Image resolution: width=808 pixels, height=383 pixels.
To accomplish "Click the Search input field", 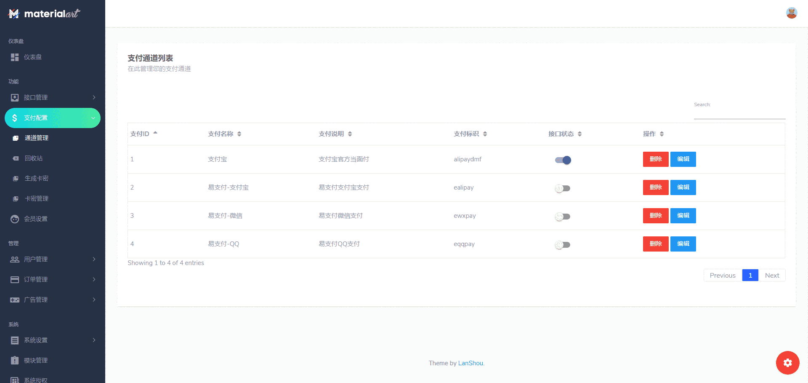I will pyautogui.click(x=739, y=114).
